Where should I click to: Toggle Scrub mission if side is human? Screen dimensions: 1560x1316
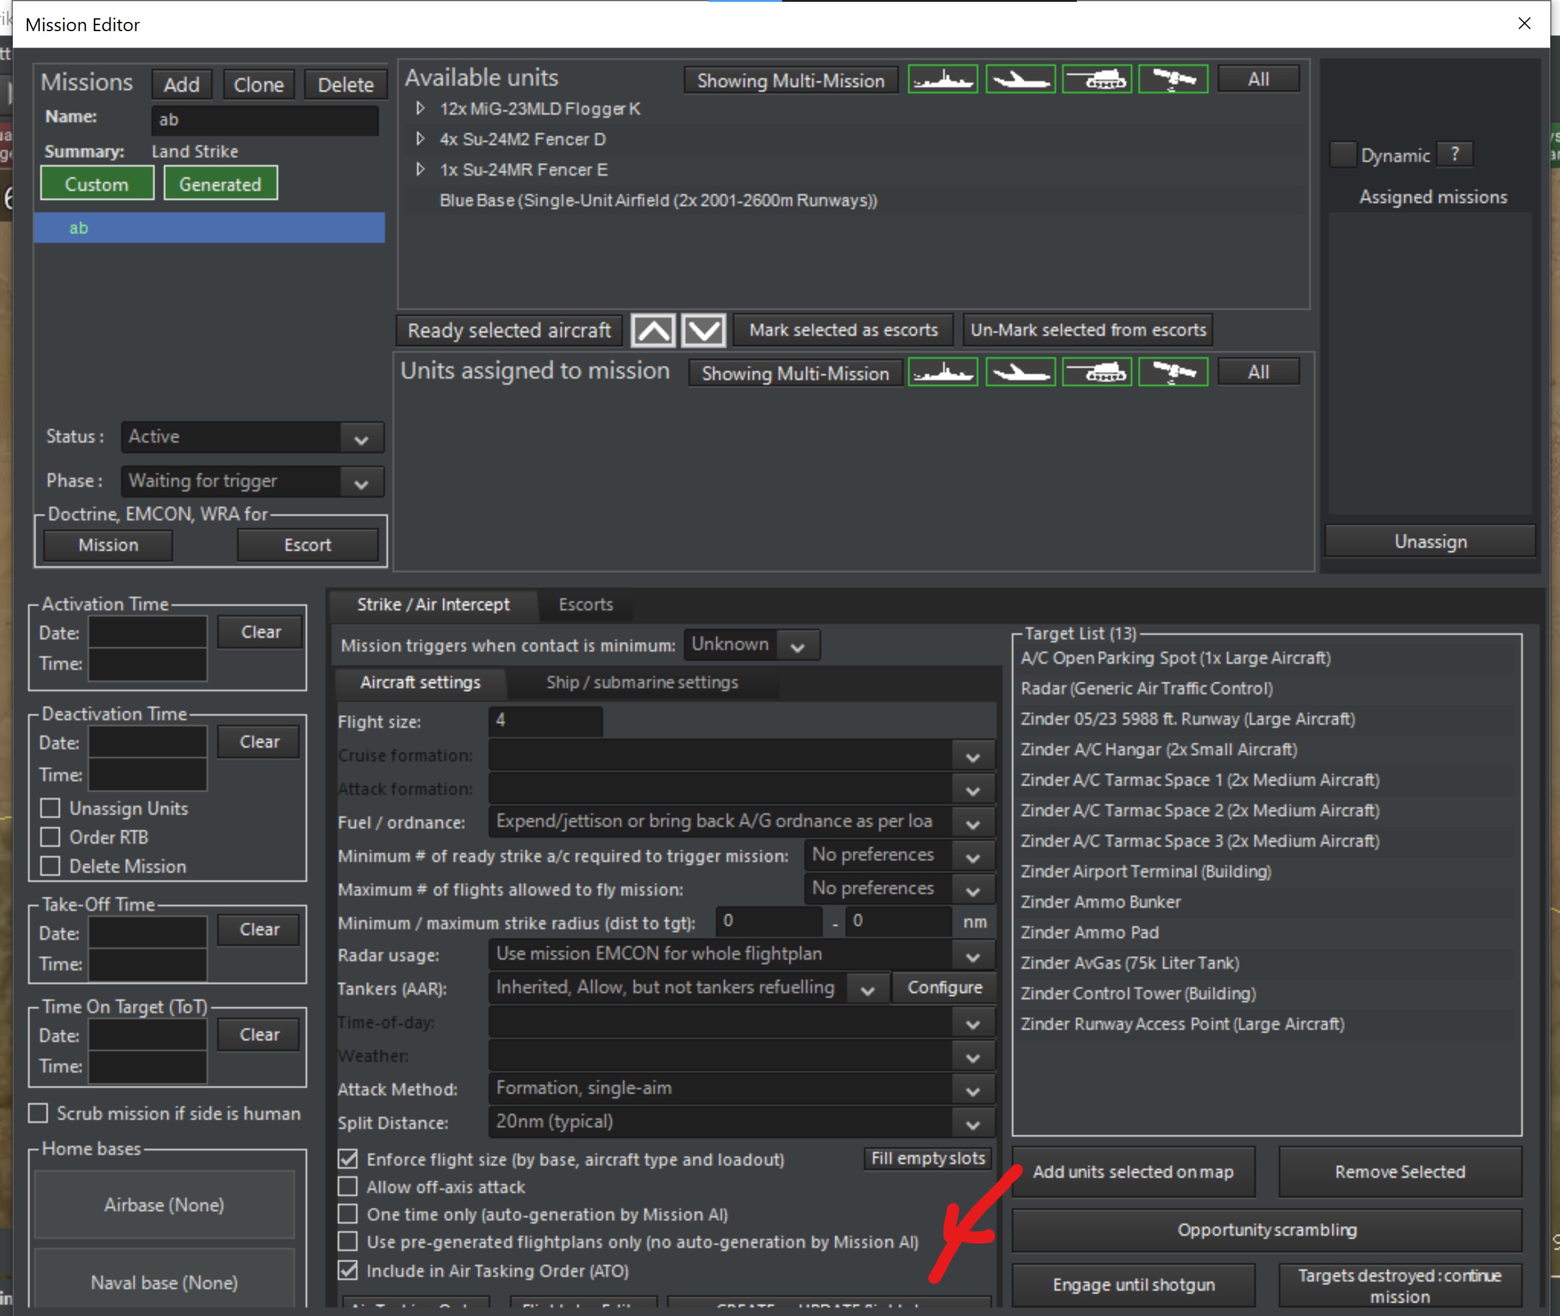pyautogui.click(x=38, y=1113)
